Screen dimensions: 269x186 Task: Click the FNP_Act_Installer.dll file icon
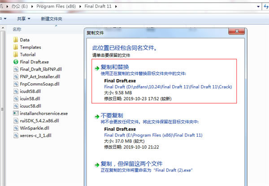[x=16, y=77]
